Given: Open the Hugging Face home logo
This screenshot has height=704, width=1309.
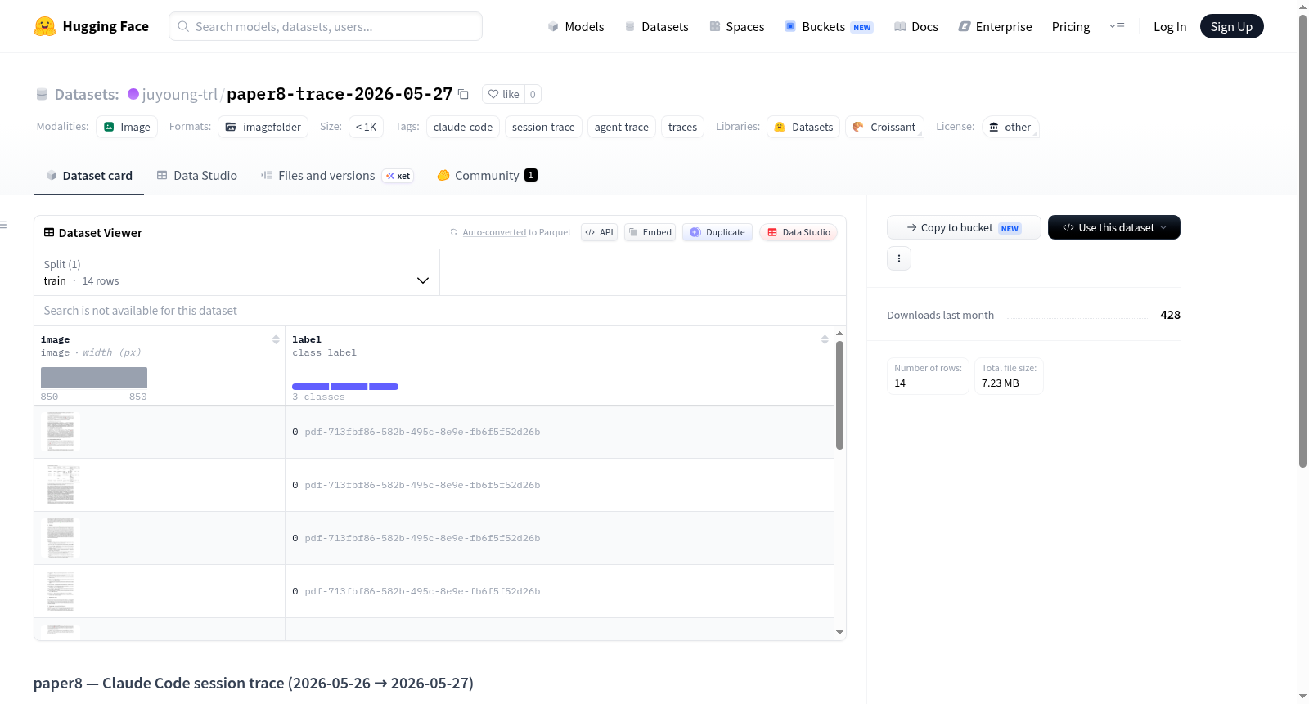Looking at the screenshot, I should (92, 26).
